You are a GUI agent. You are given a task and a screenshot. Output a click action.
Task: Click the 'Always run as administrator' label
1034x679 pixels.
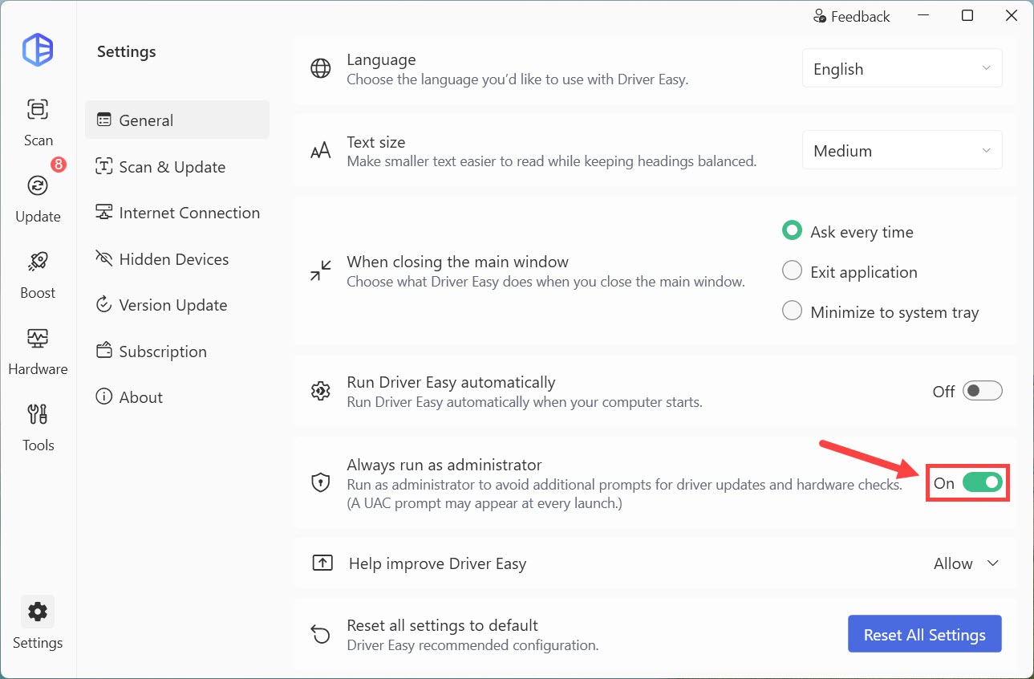point(444,465)
